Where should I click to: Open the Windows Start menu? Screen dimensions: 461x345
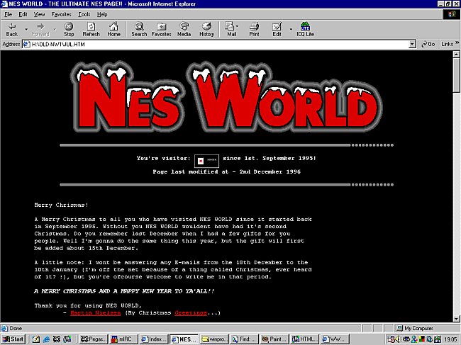(13, 339)
